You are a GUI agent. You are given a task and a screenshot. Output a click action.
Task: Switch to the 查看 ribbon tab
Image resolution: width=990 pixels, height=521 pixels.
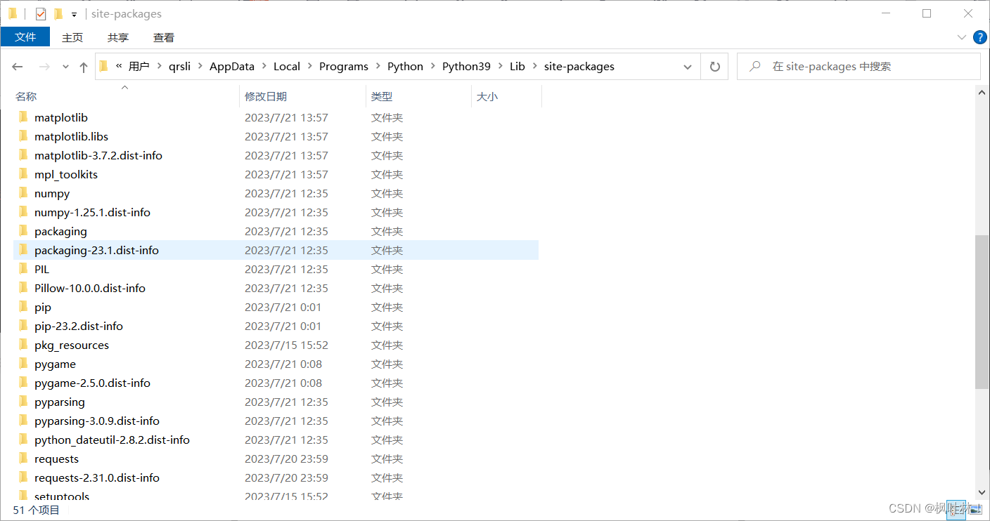click(x=164, y=37)
